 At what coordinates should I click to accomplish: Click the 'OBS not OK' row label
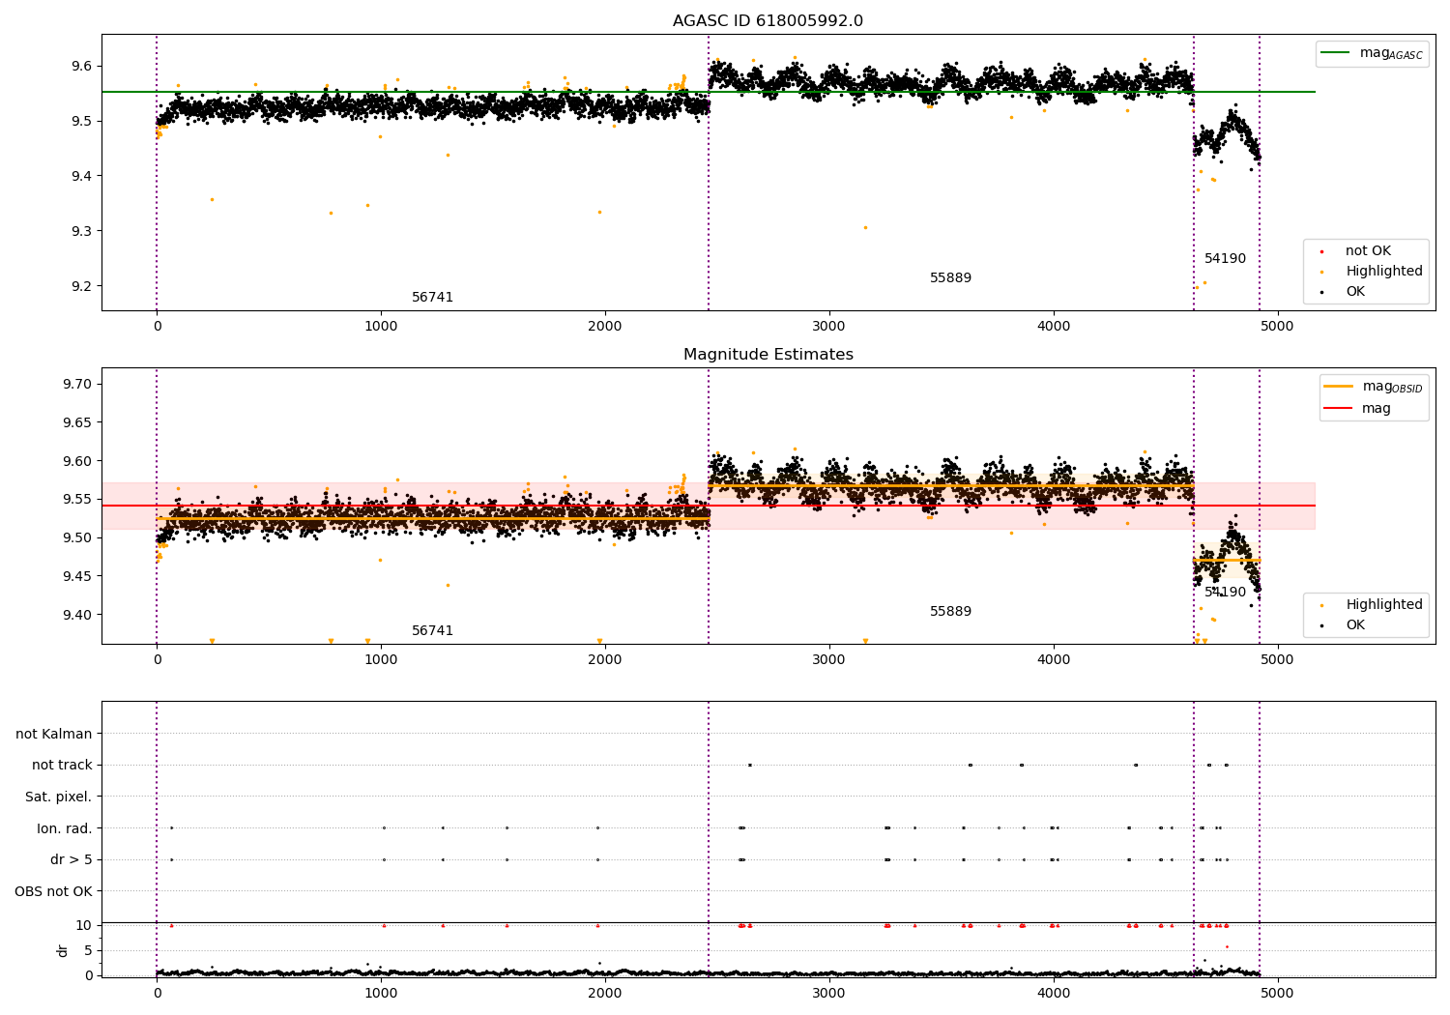click(x=53, y=891)
